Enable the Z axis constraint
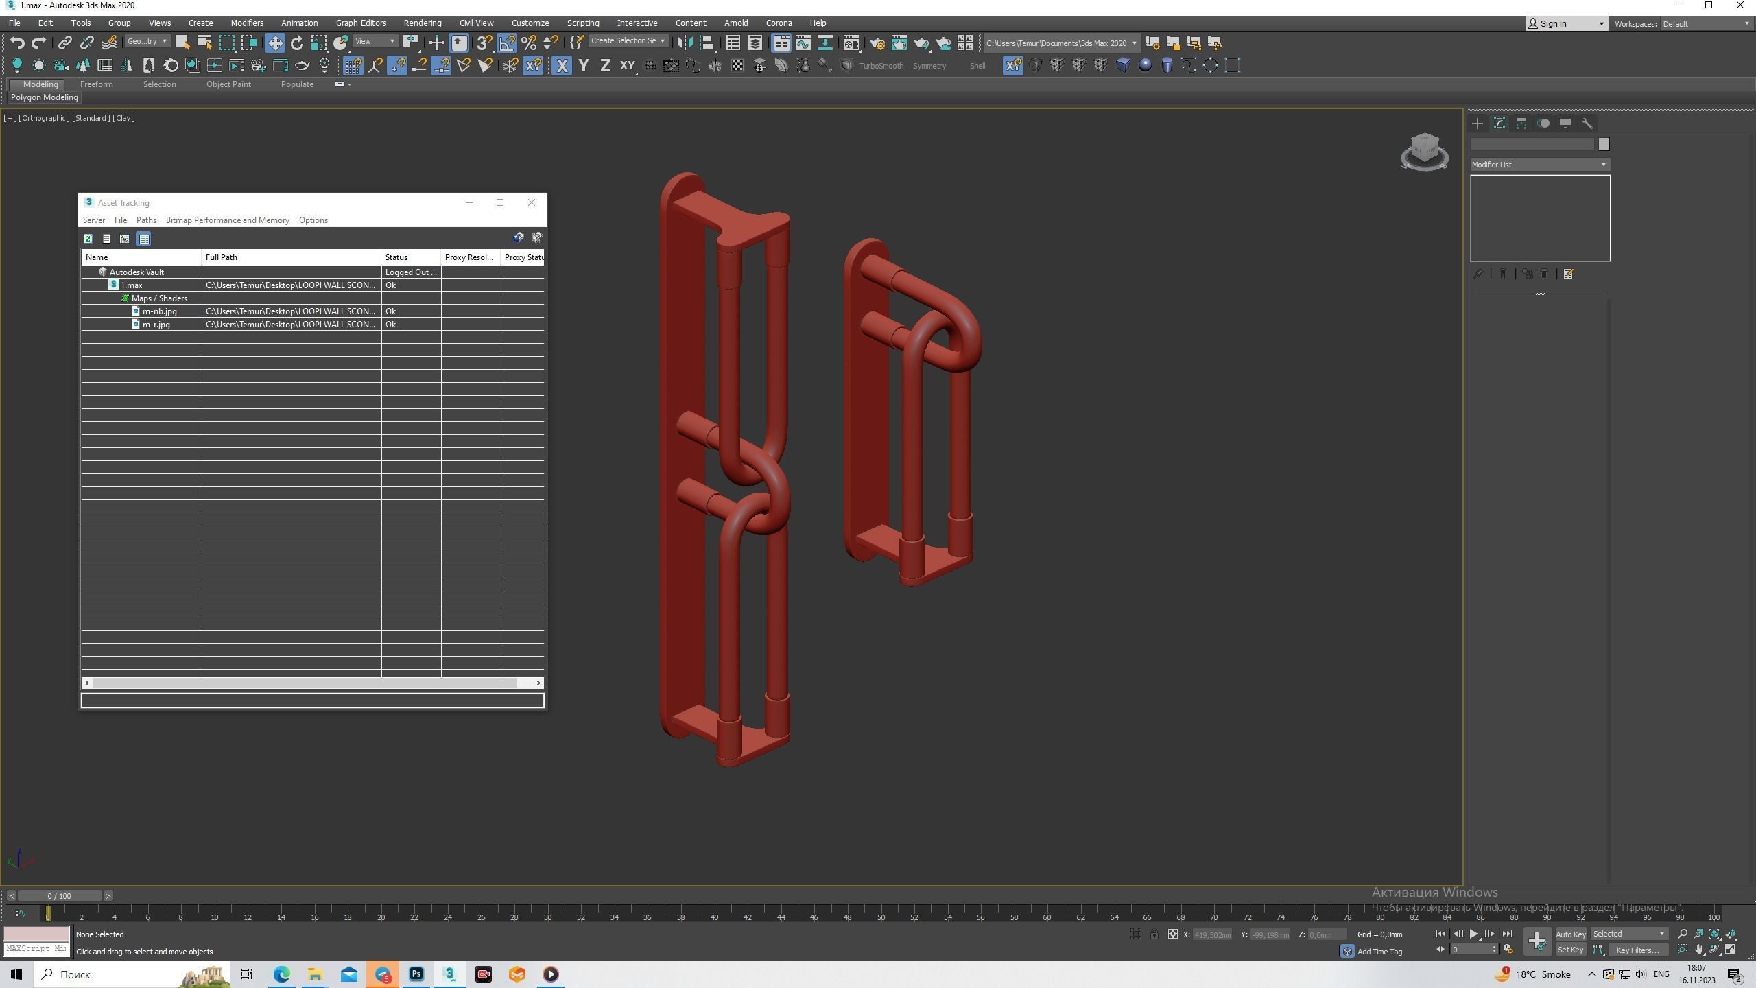Image resolution: width=1756 pixels, height=988 pixels. coord(605,66)
